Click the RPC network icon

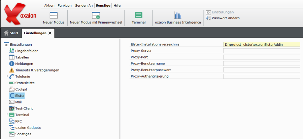point(12,121)
